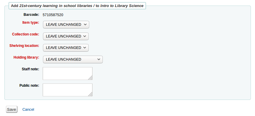Click inside the Public note text area
The image size is (255, 116).
(67, 90)
